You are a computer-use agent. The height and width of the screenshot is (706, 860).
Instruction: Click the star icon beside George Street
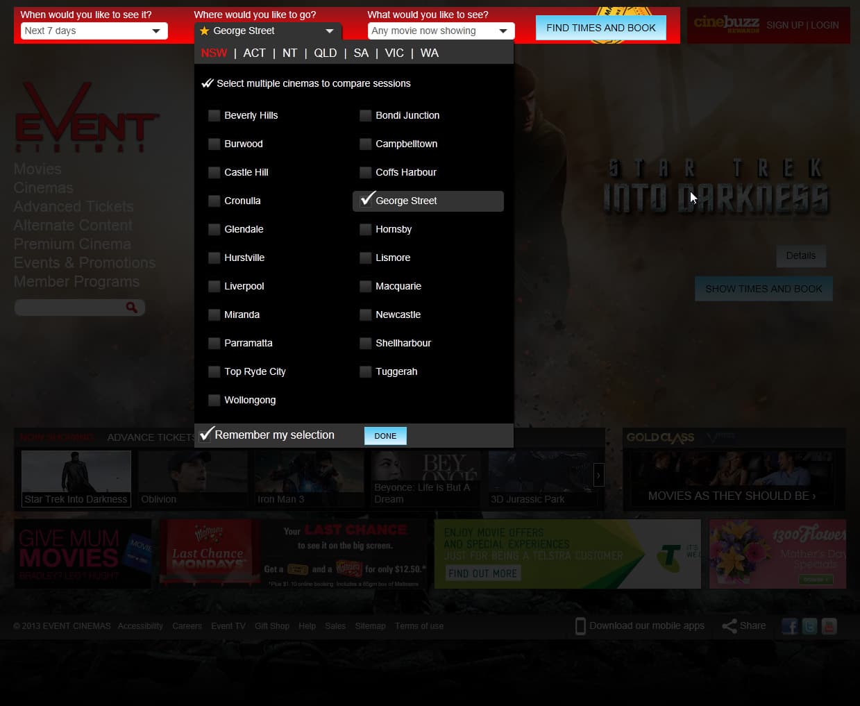pyautogui.click(x=204, y=31)
